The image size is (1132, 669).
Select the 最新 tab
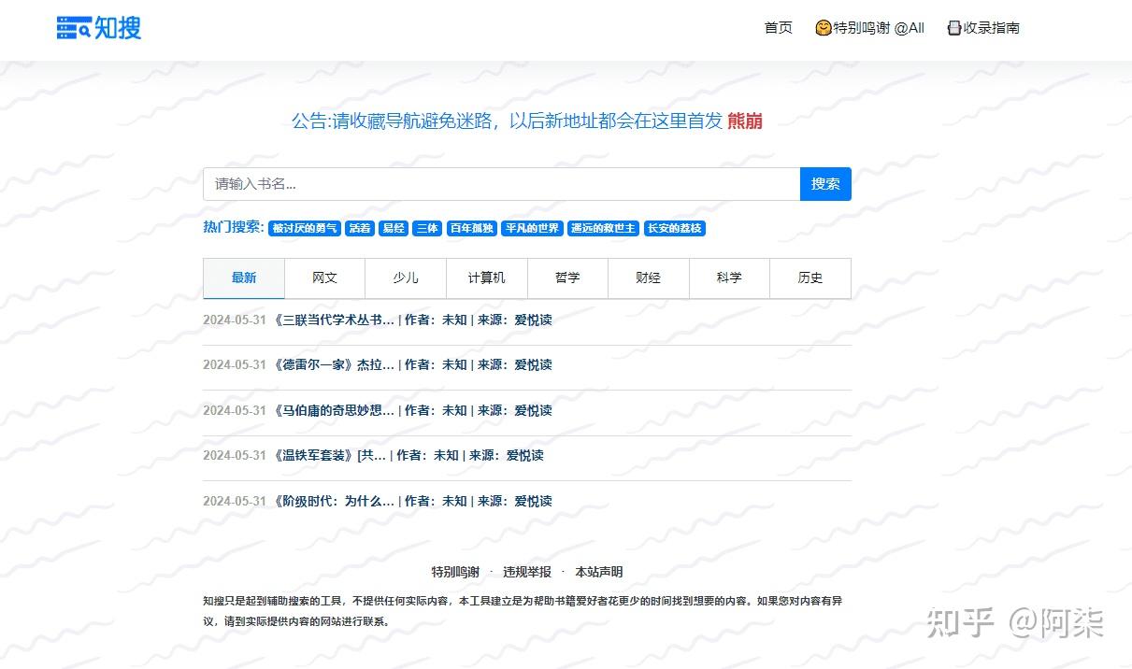pyautogui.click(x=243, y=278)
